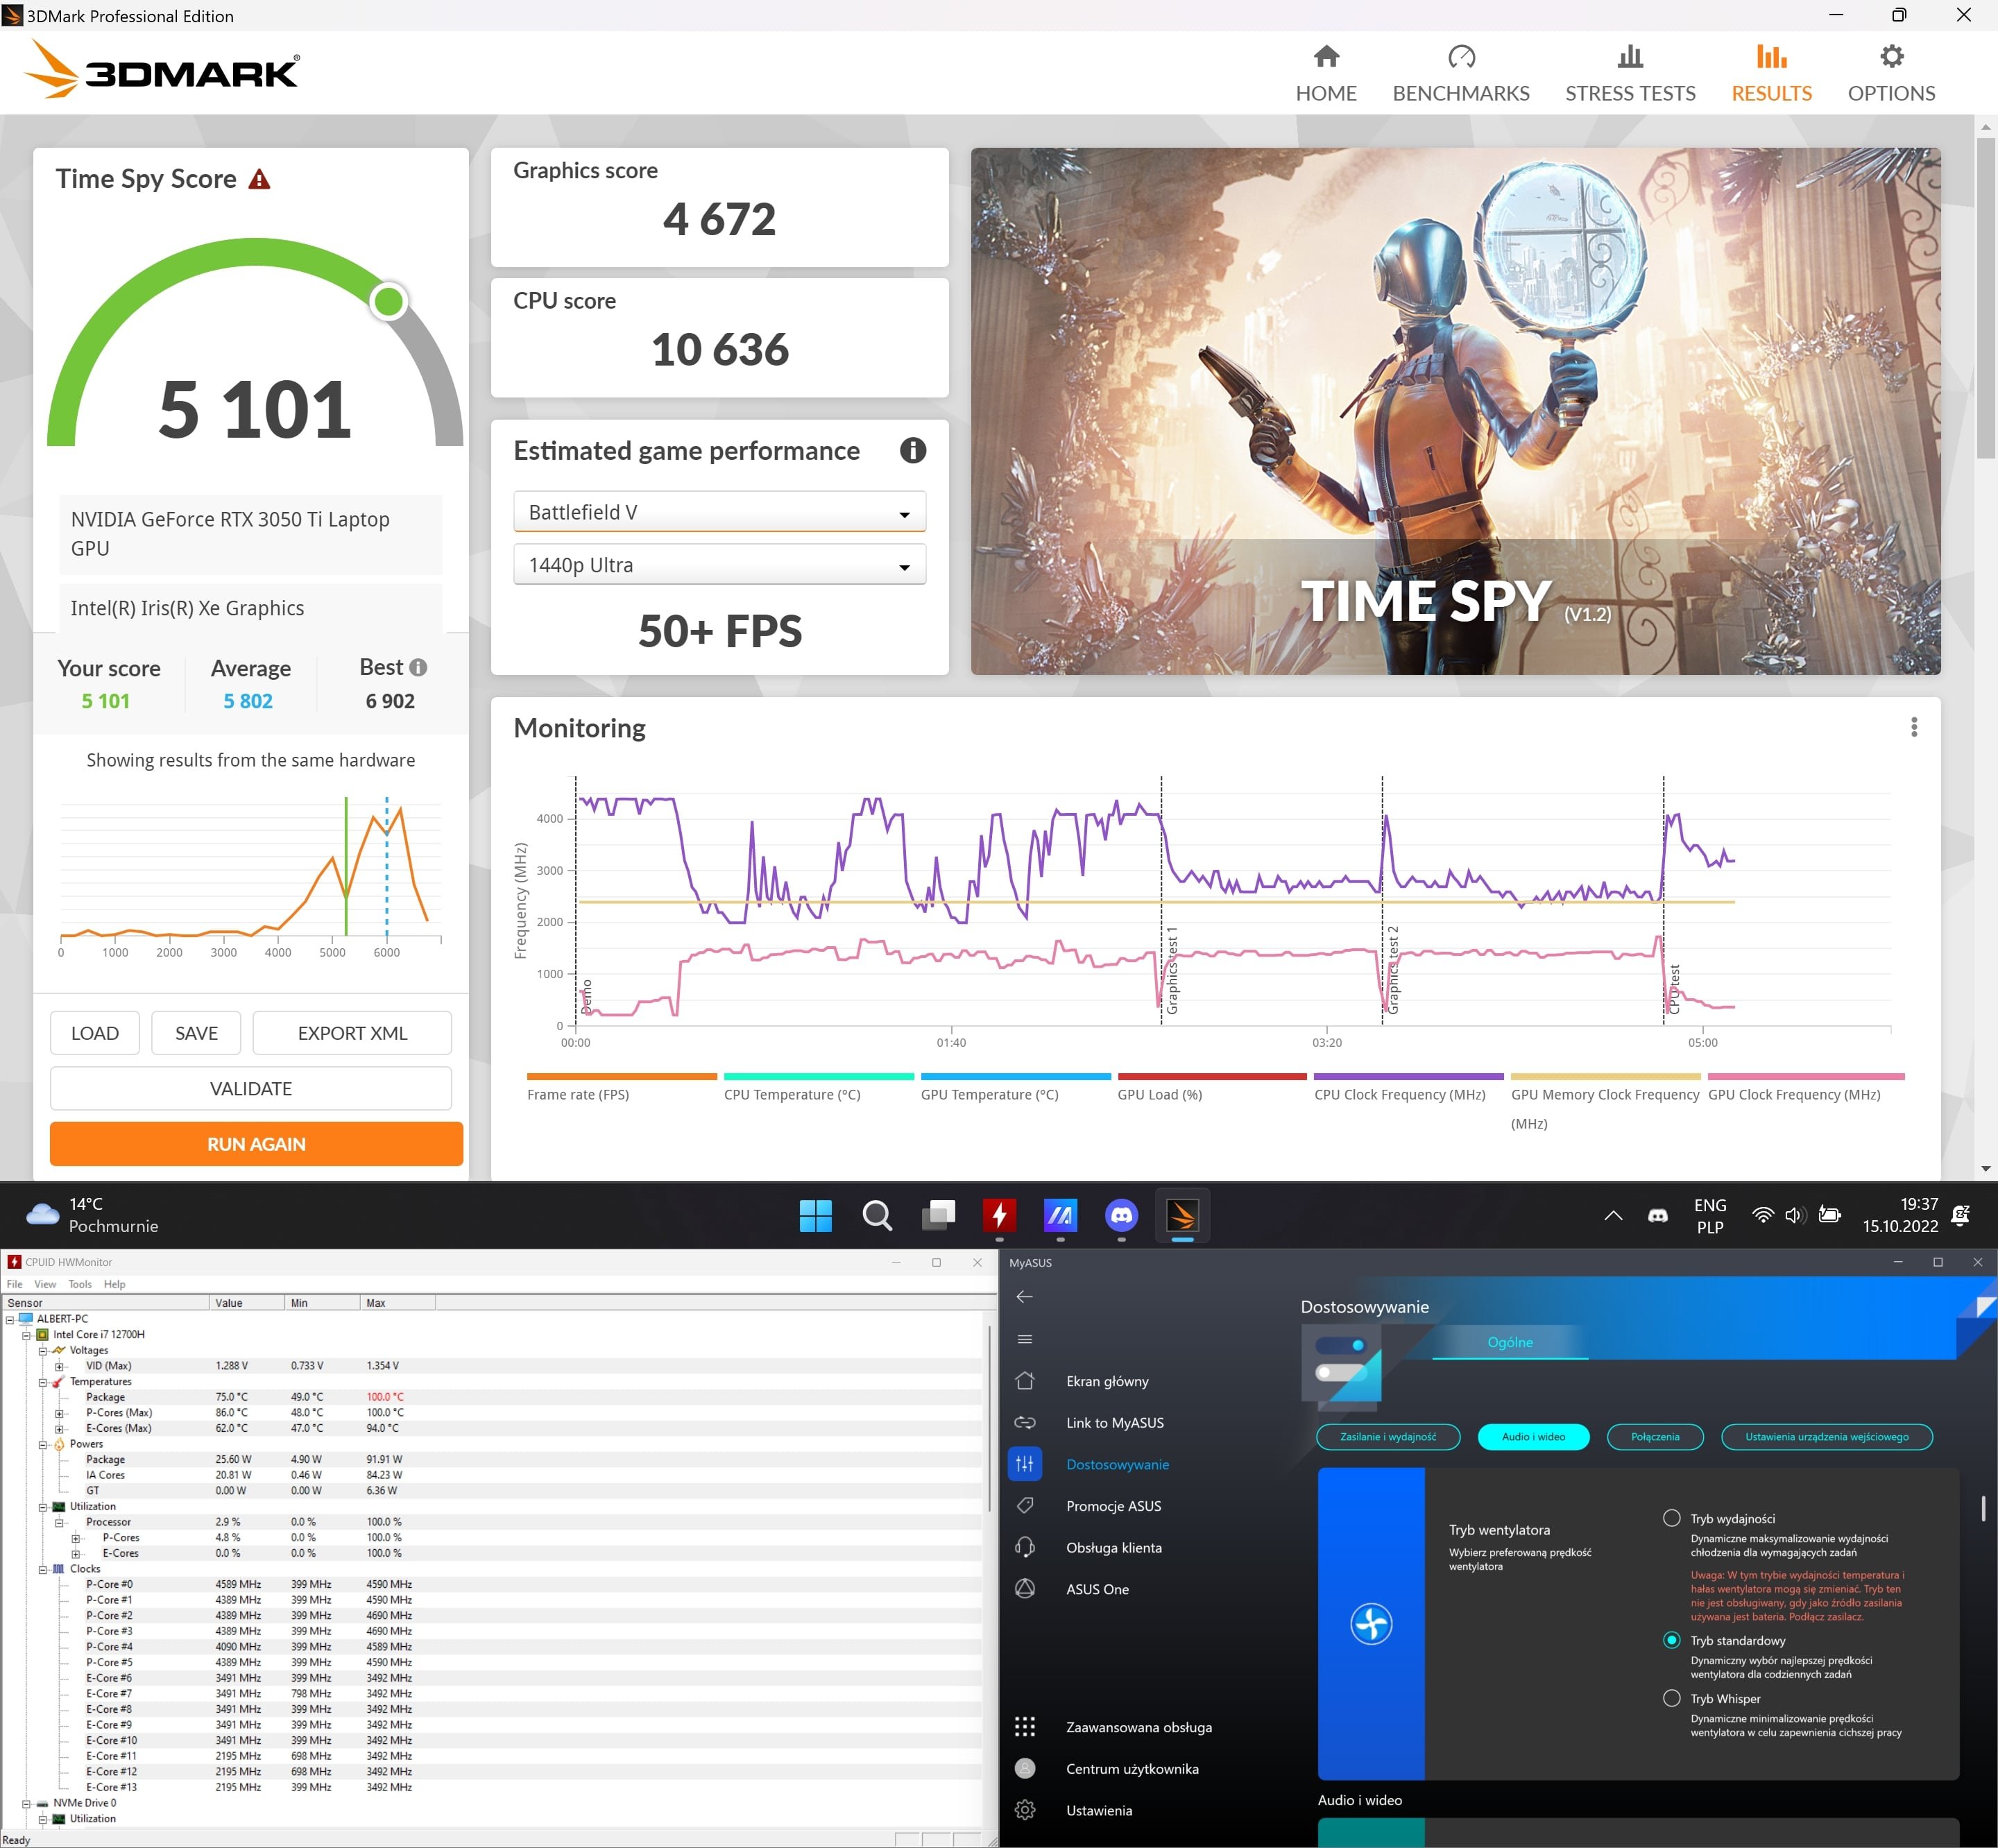Open the View menu in HWMonitor

45,1284
